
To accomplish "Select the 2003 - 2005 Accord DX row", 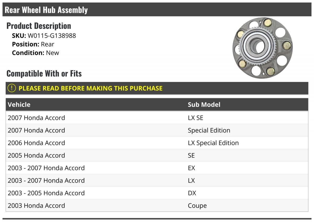I will coord(157,193).
